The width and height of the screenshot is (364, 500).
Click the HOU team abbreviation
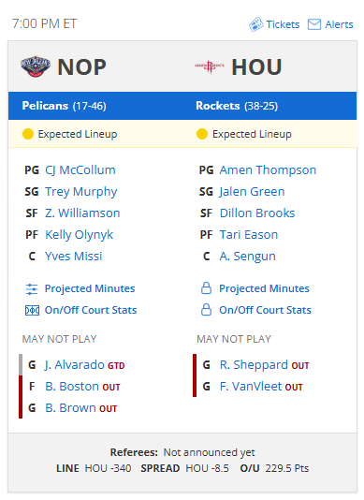point(256,67)
